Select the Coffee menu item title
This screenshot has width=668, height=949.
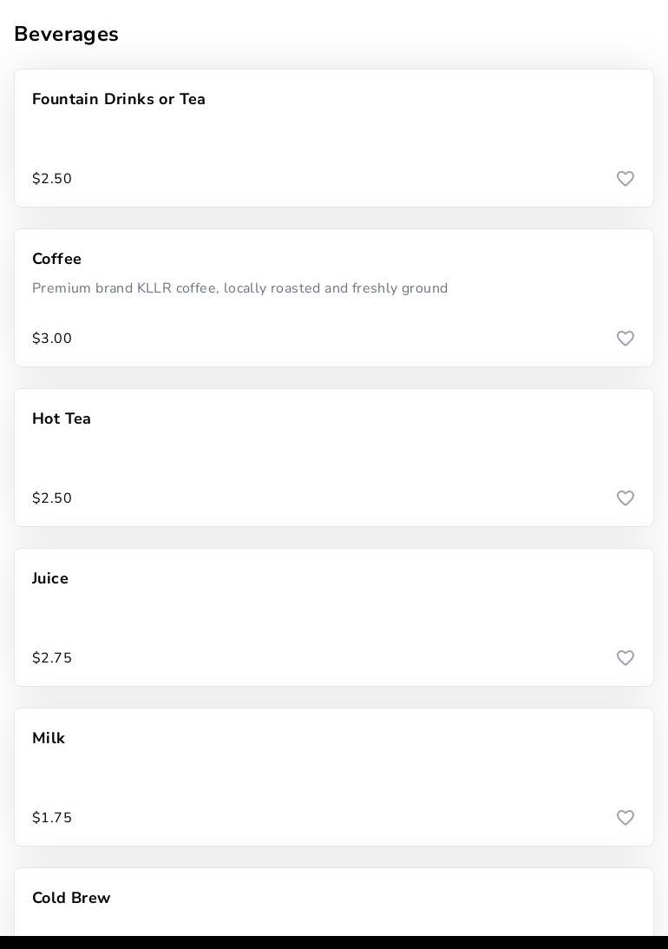click(x=57, y=260)
